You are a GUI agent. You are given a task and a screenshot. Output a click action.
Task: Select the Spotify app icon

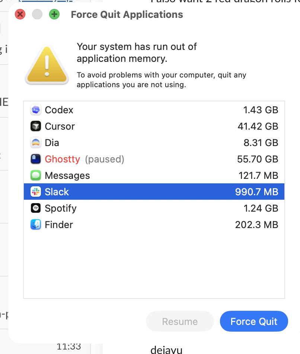tap(36, 208)
